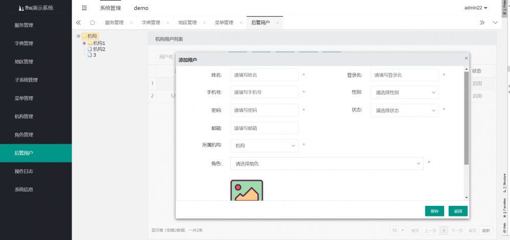Open 后管用户 in the sidebar
510x240 pixels.
[36, 153]
